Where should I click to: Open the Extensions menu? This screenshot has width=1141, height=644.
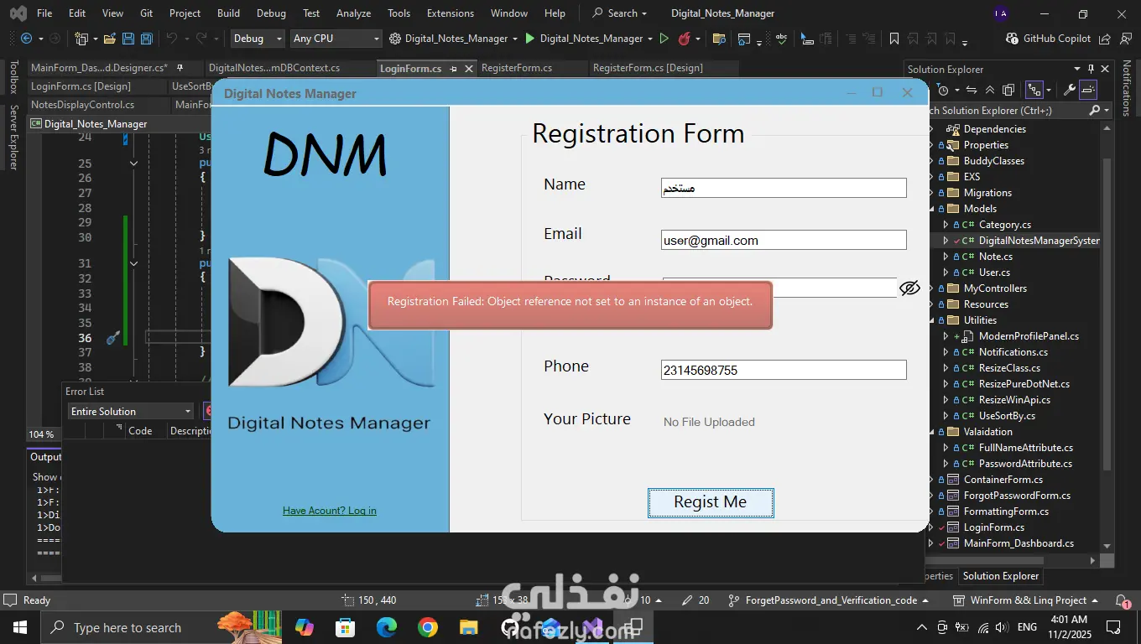[451, 13]
